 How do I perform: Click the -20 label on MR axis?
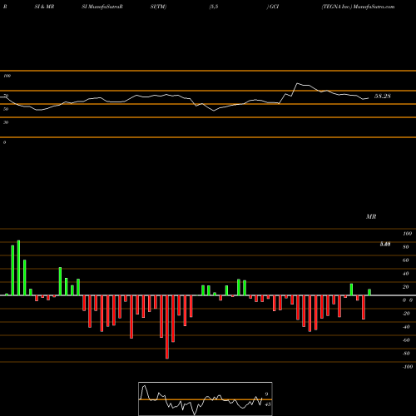coord(406,314)
